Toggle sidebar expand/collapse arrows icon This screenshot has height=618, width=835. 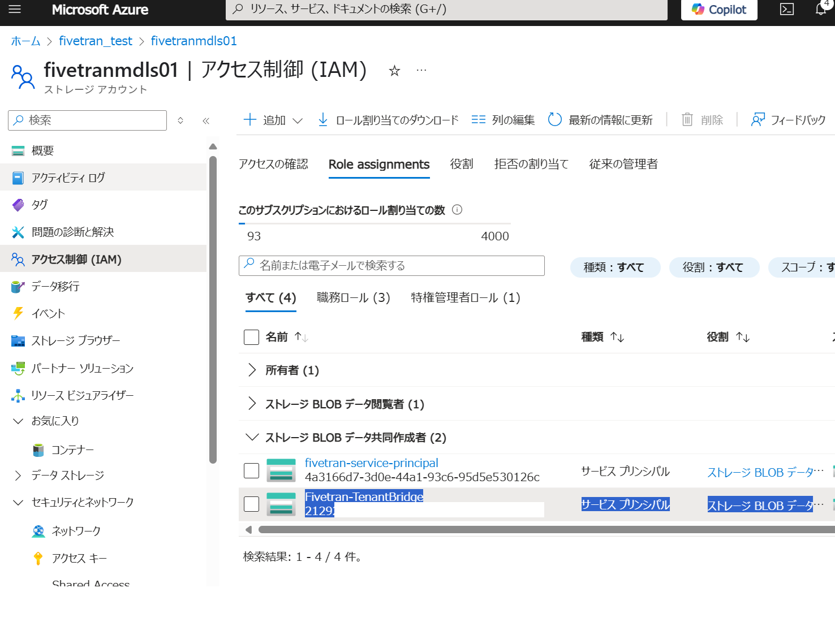pos(180,120)
